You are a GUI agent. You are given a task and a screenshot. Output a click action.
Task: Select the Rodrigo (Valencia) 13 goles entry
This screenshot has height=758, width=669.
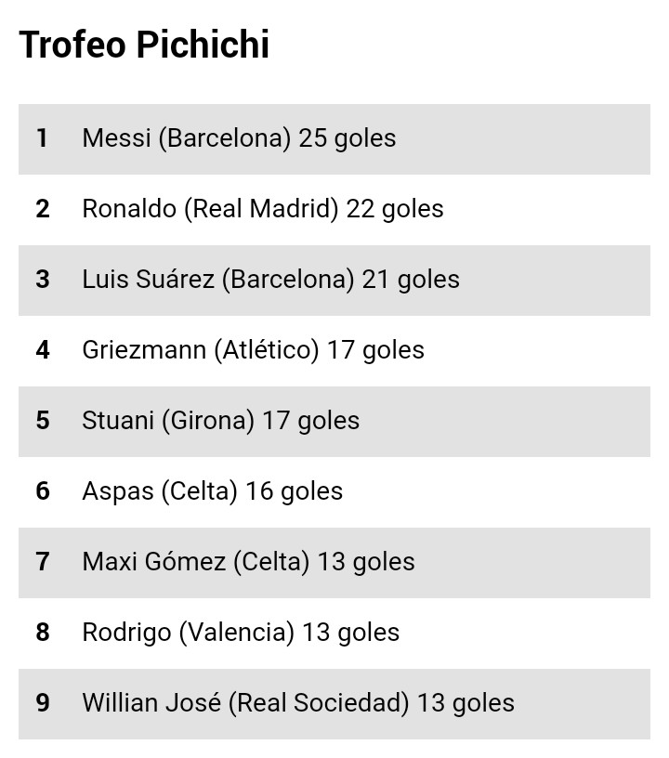(x=241, y=633)
